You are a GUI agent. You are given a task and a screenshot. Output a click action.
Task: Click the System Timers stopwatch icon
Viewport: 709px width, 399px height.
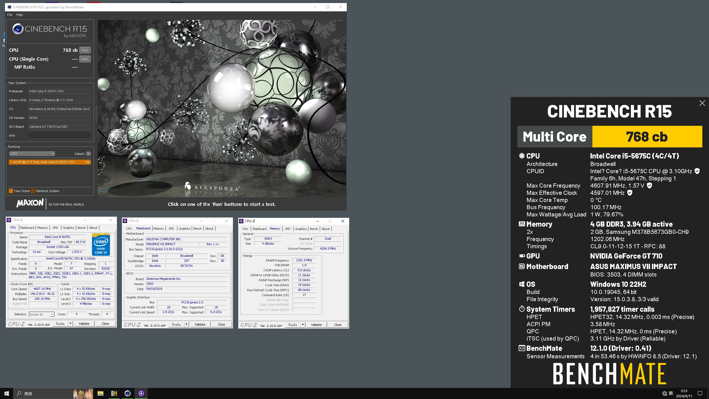tap(522, 309)
